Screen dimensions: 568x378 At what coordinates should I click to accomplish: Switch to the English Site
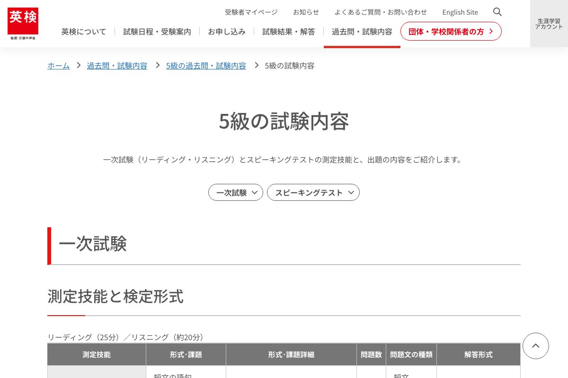(460, 12)
